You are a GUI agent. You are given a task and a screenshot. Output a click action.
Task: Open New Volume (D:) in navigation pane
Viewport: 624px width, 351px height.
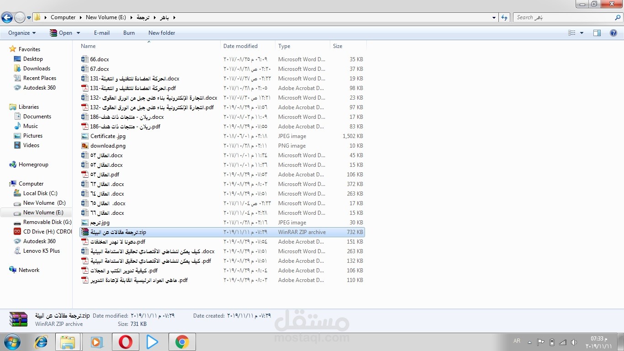point(44,203)
